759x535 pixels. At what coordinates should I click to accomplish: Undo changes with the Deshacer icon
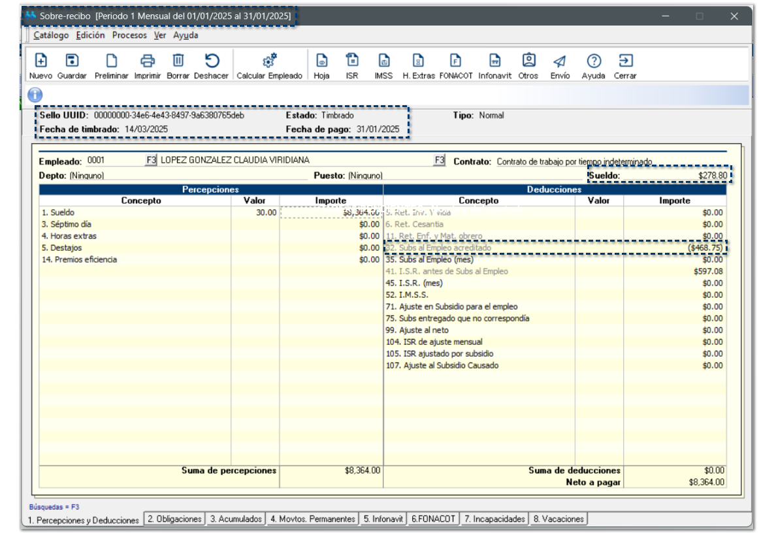pos(211,61)
